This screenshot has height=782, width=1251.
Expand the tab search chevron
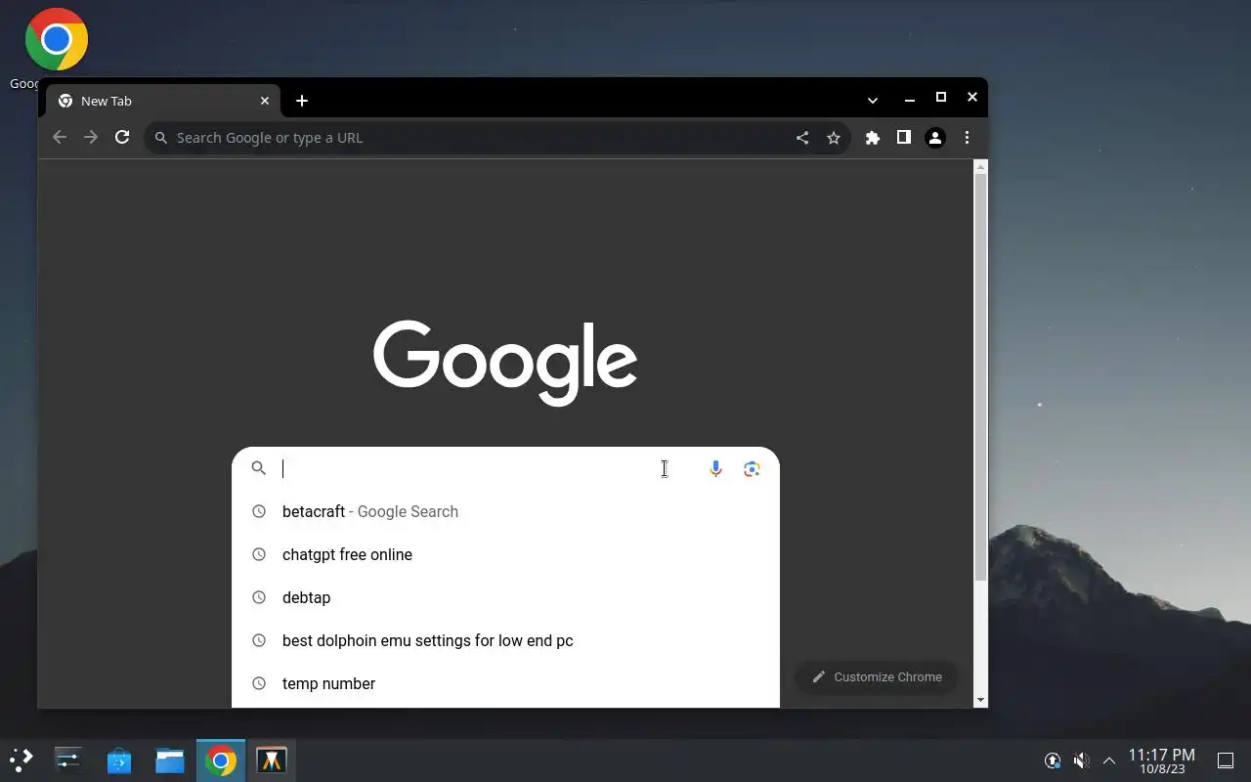[873, 100]
